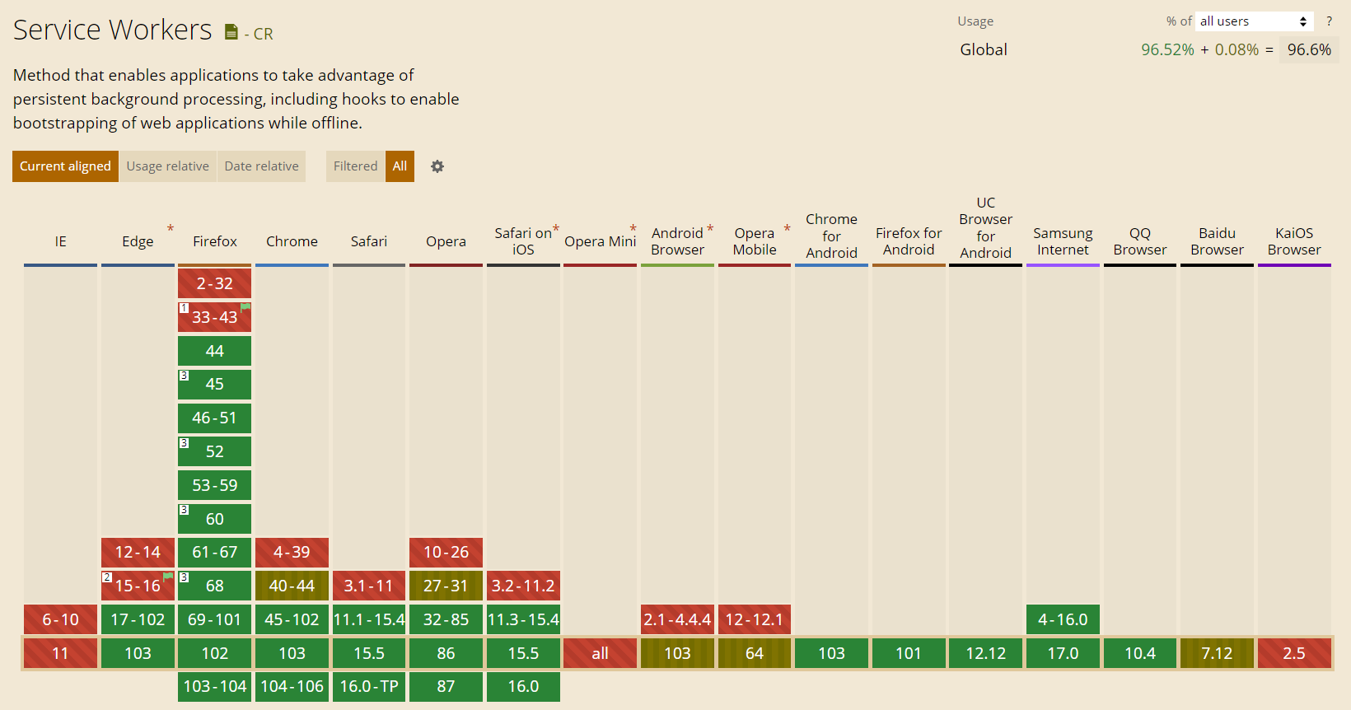This screenshot has width=1351, height=710.
Task: Click the Firefox column header
Action: point(214,241)
